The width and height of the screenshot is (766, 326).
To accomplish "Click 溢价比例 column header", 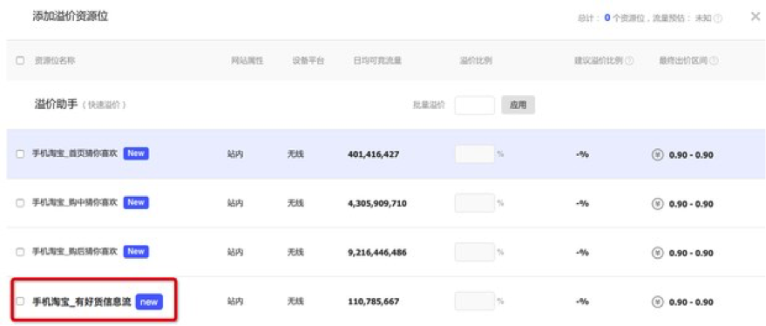I will pos(475,61).
